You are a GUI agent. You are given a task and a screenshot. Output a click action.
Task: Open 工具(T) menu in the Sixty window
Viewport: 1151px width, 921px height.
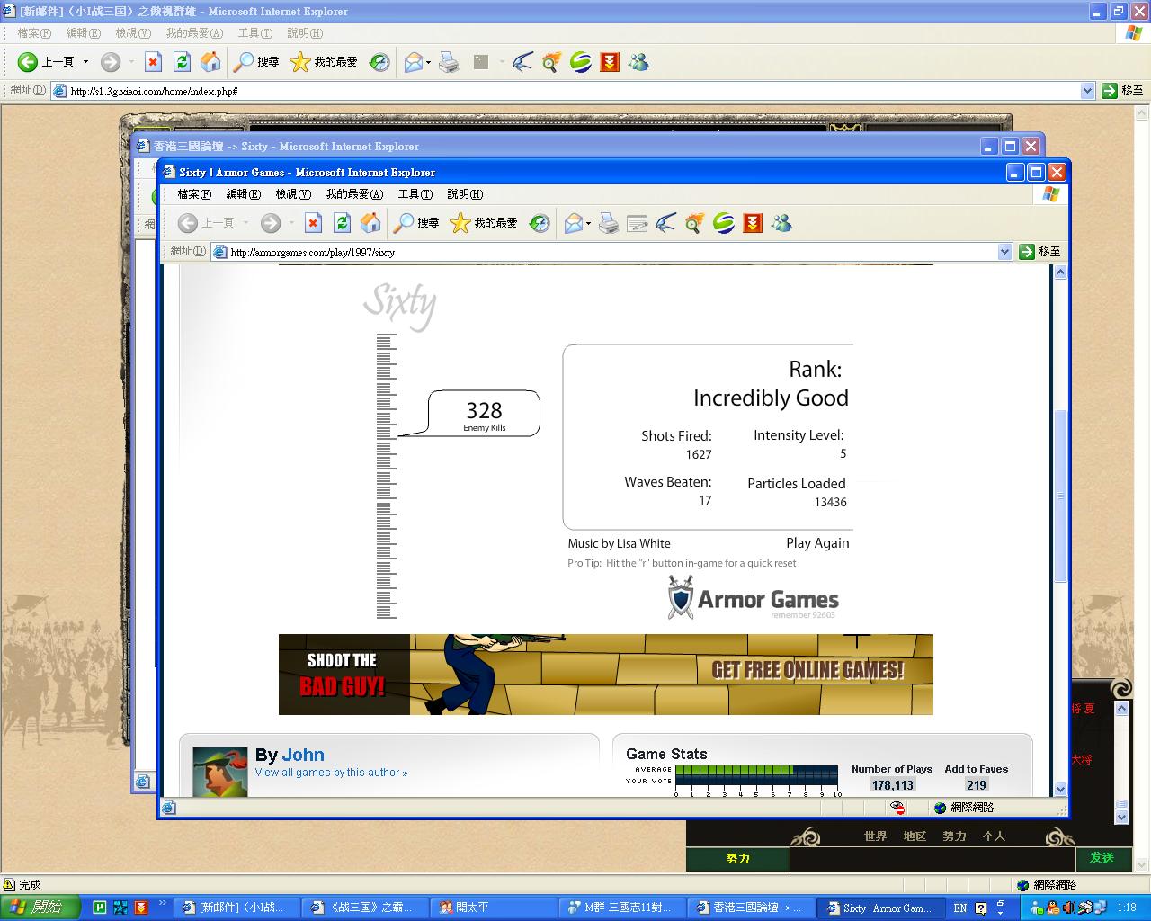415,194
